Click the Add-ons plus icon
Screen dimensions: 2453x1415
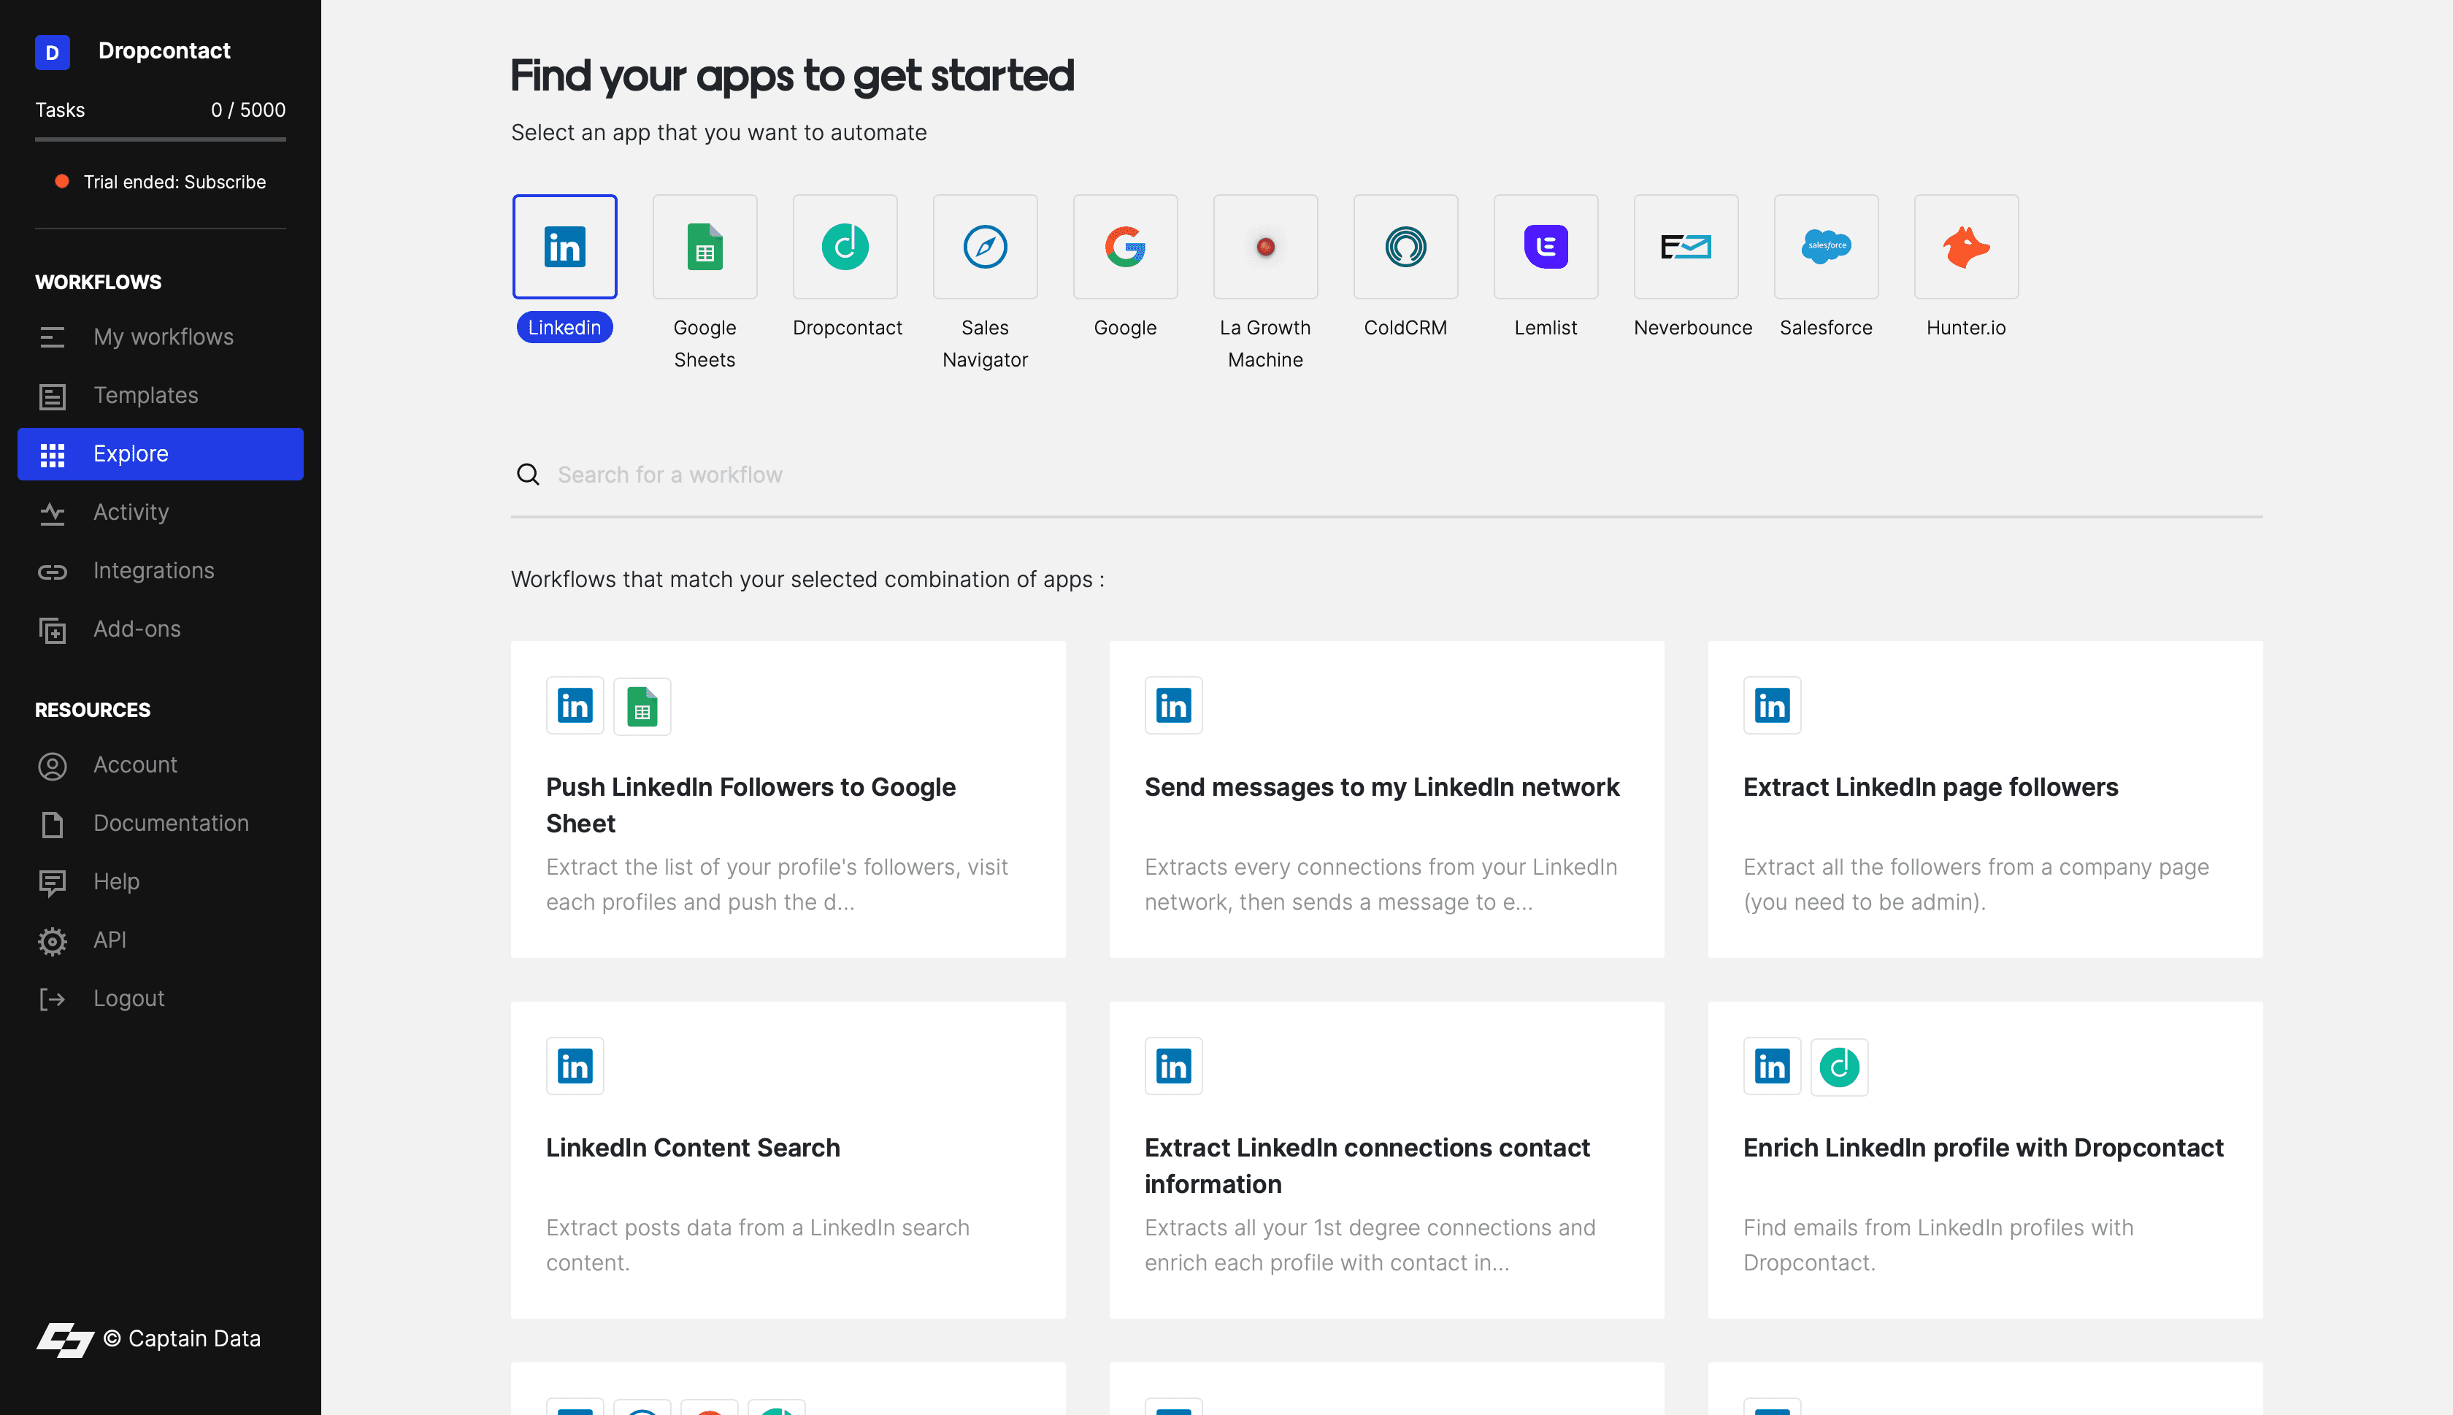click(x=53, y=631)
